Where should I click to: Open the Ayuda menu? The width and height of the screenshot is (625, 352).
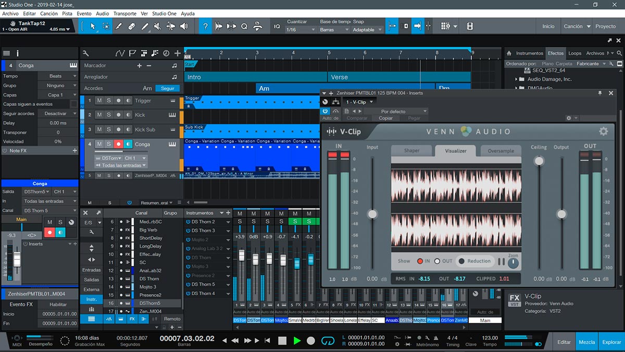pyautogui.click(x=187, y=14)
